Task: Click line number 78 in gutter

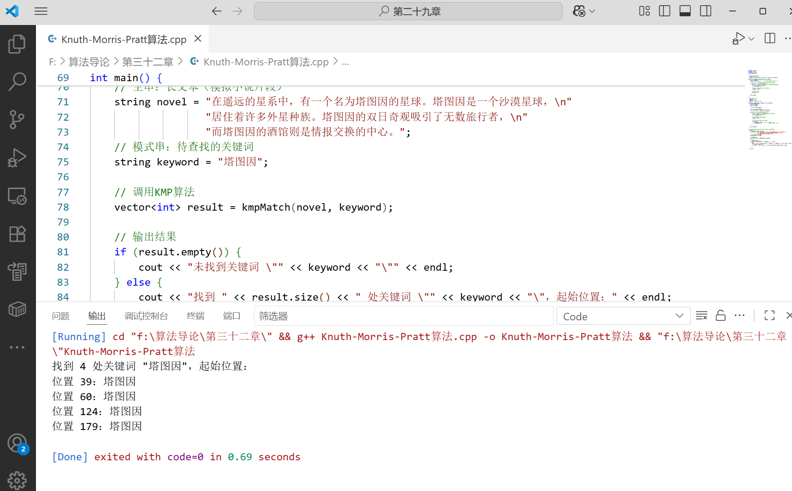Action: tap(63, 207)
